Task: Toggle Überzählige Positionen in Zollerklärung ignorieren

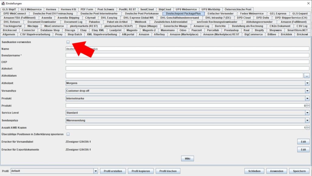Action: pyautogui.click(x=68, y=134)
